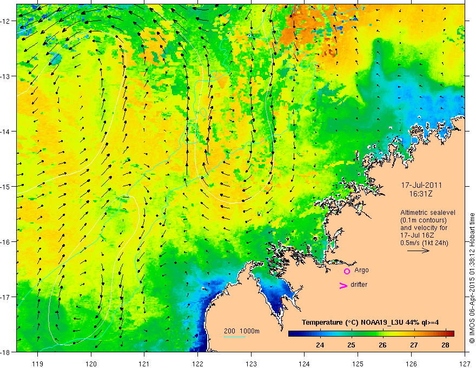Click the IMOS copyright timestamp text
Image resolution: width=476 pixels, height=368 pixels.
click(472, 278)
